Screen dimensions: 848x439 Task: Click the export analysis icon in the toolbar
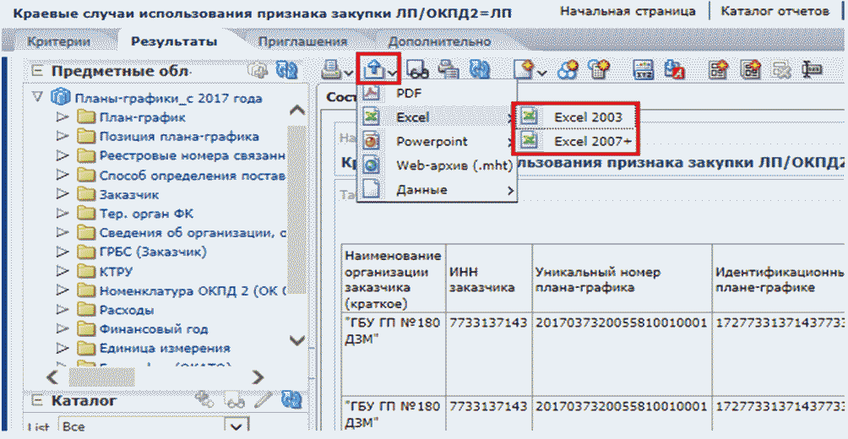coord(375,71)
